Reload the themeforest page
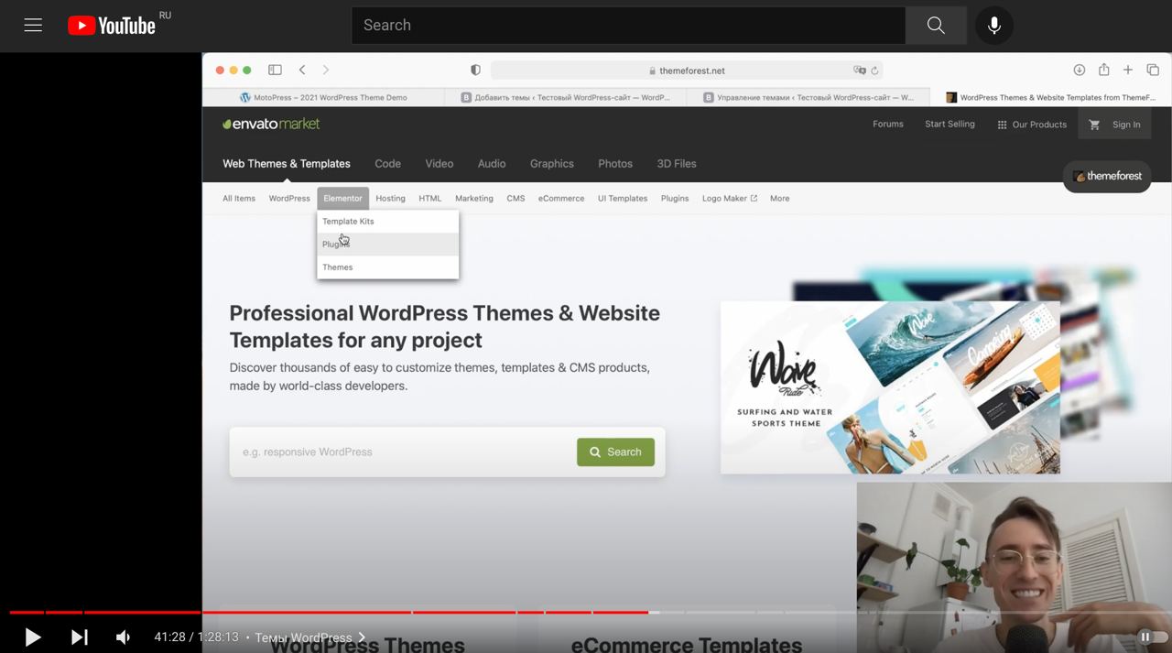The image size is (1172, 653). (874, 71)
